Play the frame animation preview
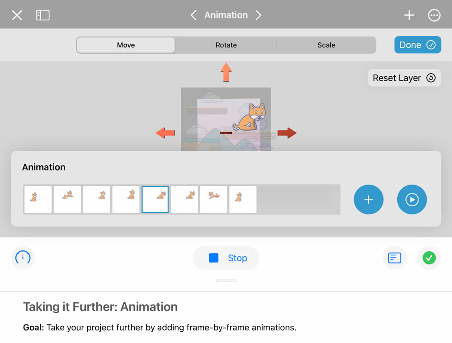This screenshot has width=452, height=343. 412,199
